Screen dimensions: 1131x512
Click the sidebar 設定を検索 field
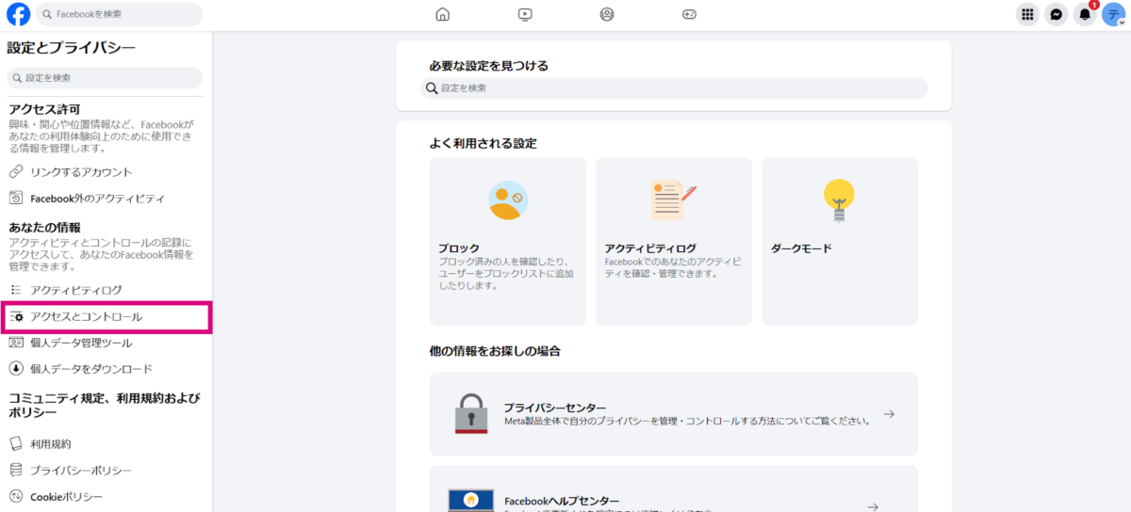coord(105,78)
